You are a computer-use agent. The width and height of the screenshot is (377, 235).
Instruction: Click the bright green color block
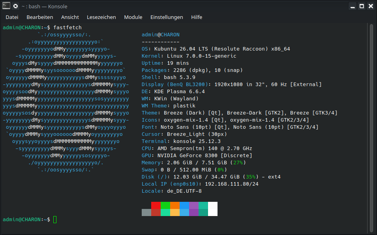coord(165,205)
